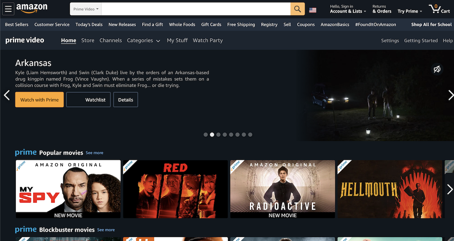Open the US flag language selector
The width and height of the screenshot is (454, 241).
point(313,10)
